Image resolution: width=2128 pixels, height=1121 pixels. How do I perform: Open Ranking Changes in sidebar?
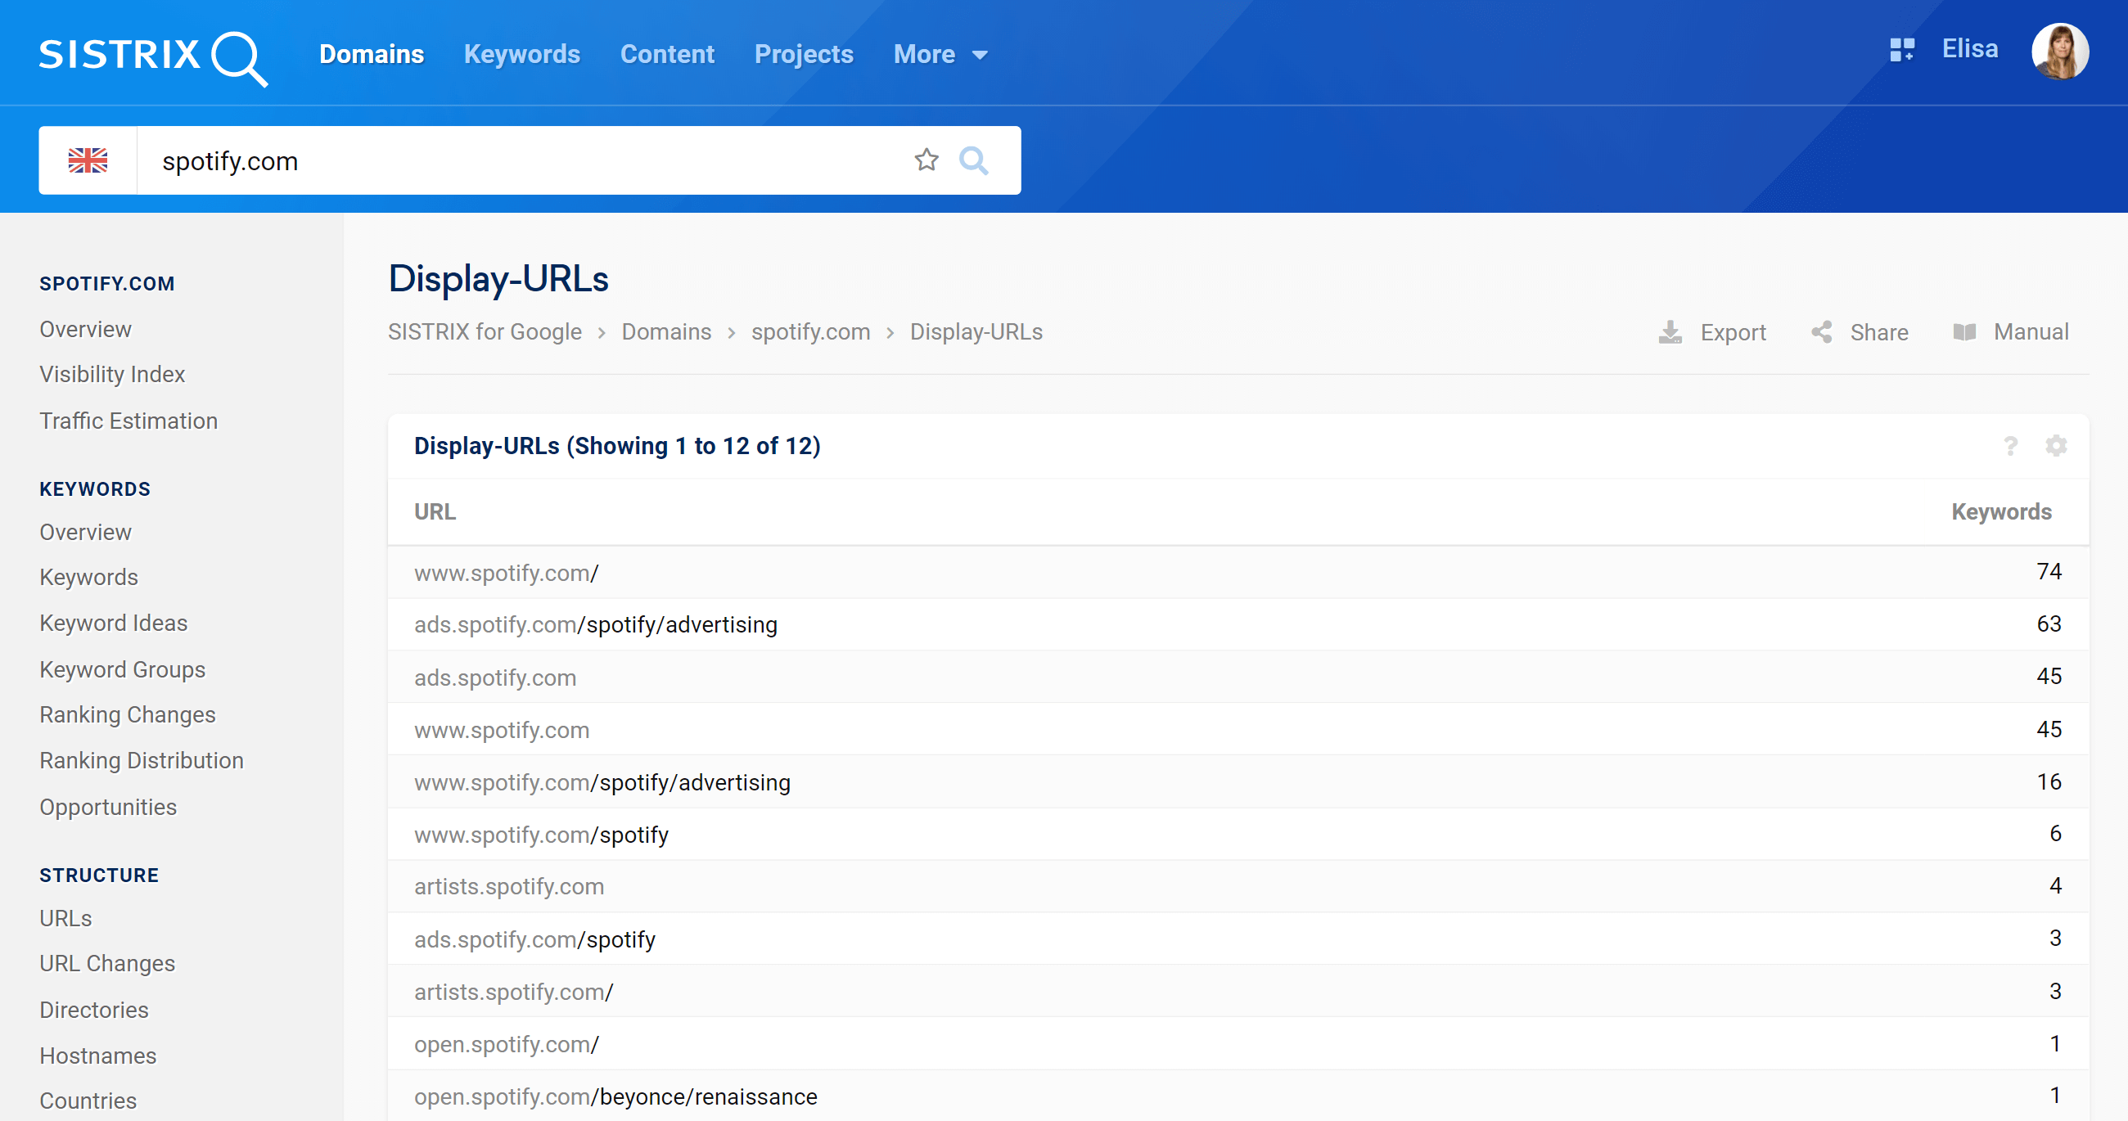pyautogui.click(x=127, y=714)
